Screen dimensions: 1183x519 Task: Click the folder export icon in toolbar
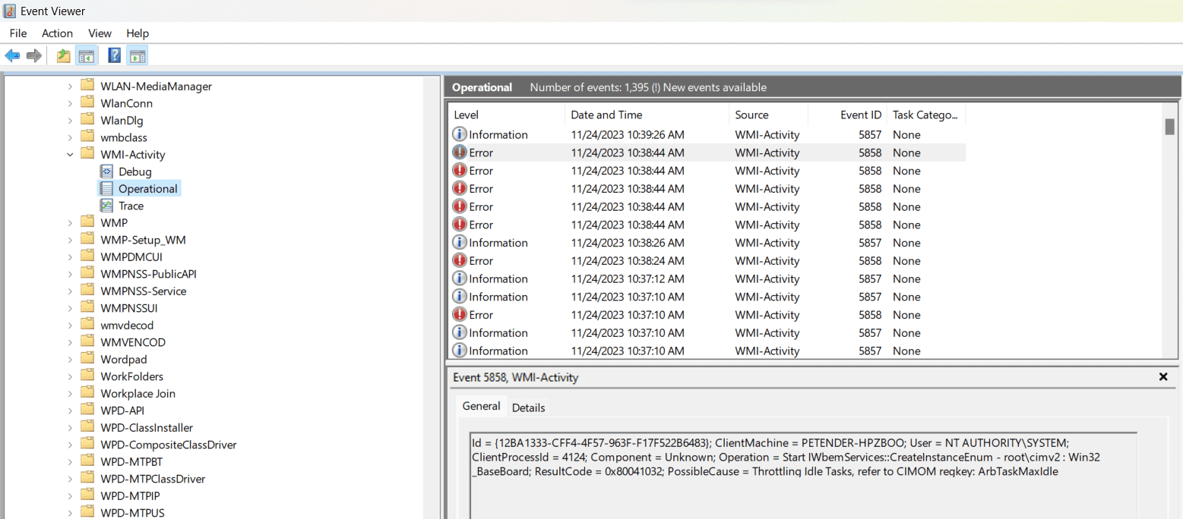pyautogui.click(x=63, y=55)
